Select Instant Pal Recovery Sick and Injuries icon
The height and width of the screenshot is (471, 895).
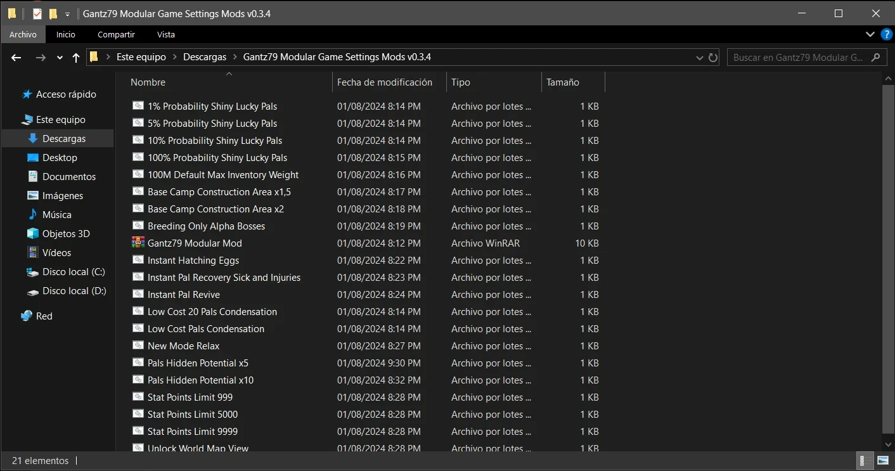tap(138, 277)
